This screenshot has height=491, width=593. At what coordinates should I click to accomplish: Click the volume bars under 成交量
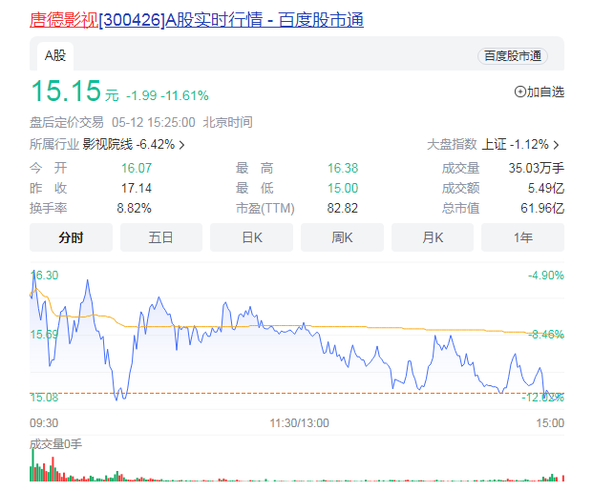[286, 474]
